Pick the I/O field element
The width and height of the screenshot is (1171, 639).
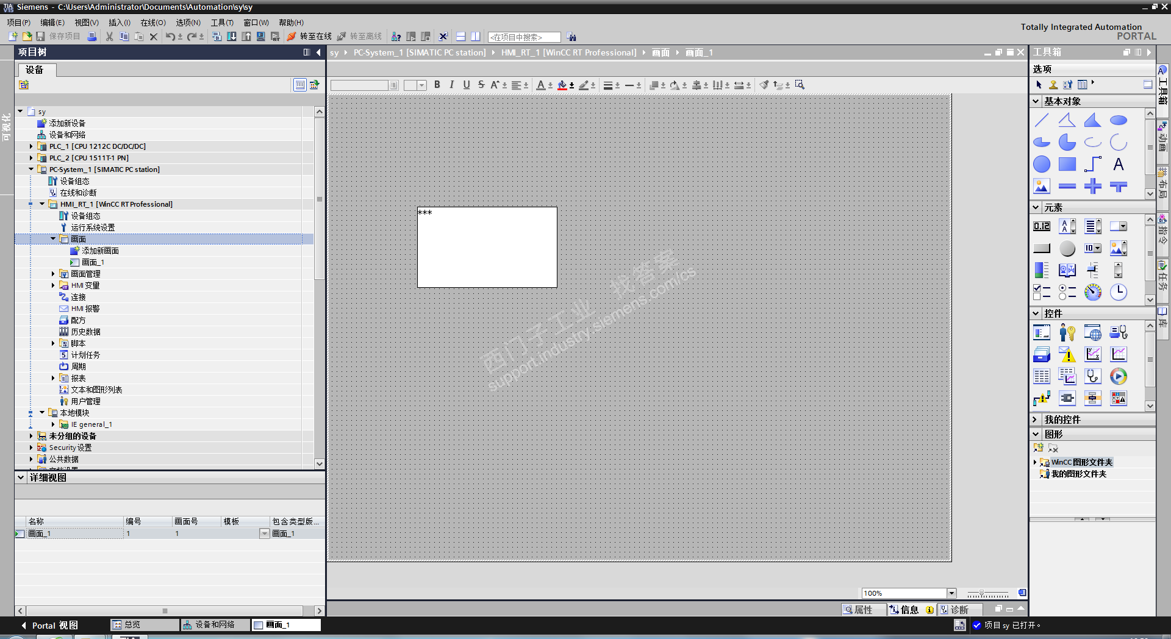click(1042, 226)
